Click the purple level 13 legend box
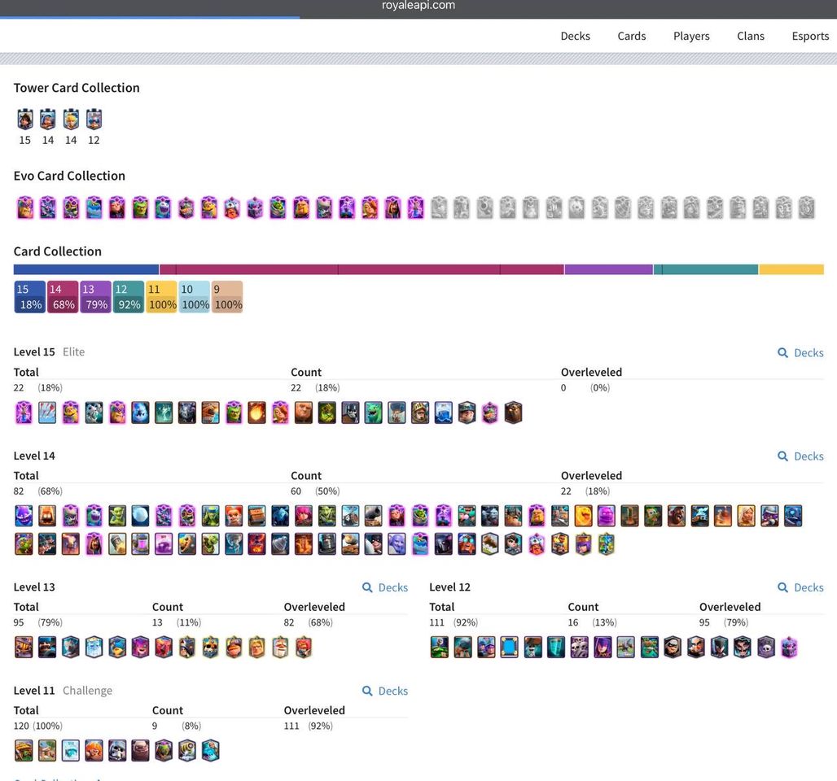Image resolution: width=837 pixels, height=781 pixels. click(x=96, y=297)
